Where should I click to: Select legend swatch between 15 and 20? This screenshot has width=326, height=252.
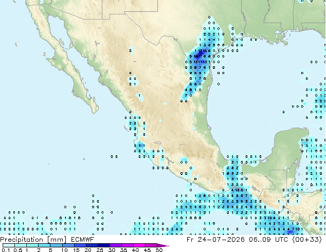click(80, 245)
